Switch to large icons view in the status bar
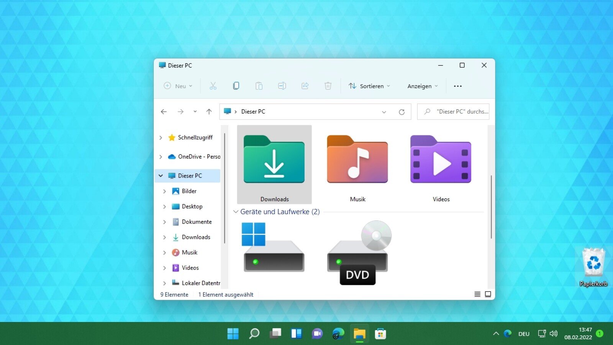The width and height of the screenshot is (613, 345). 488,294
